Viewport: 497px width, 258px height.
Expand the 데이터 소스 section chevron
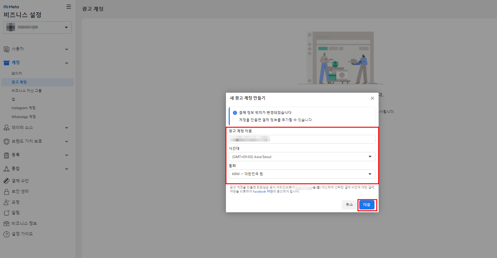[x=66, y=128]
